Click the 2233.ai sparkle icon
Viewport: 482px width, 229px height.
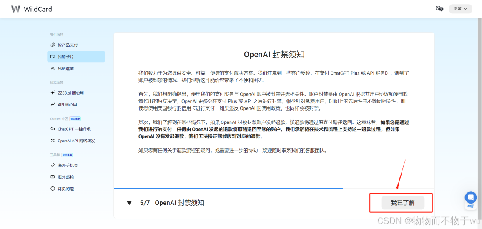[x=53, y=93]
